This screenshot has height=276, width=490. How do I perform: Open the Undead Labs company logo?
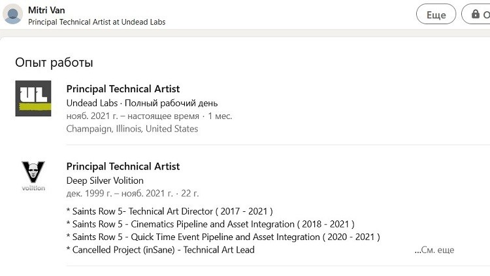[33, 98]
